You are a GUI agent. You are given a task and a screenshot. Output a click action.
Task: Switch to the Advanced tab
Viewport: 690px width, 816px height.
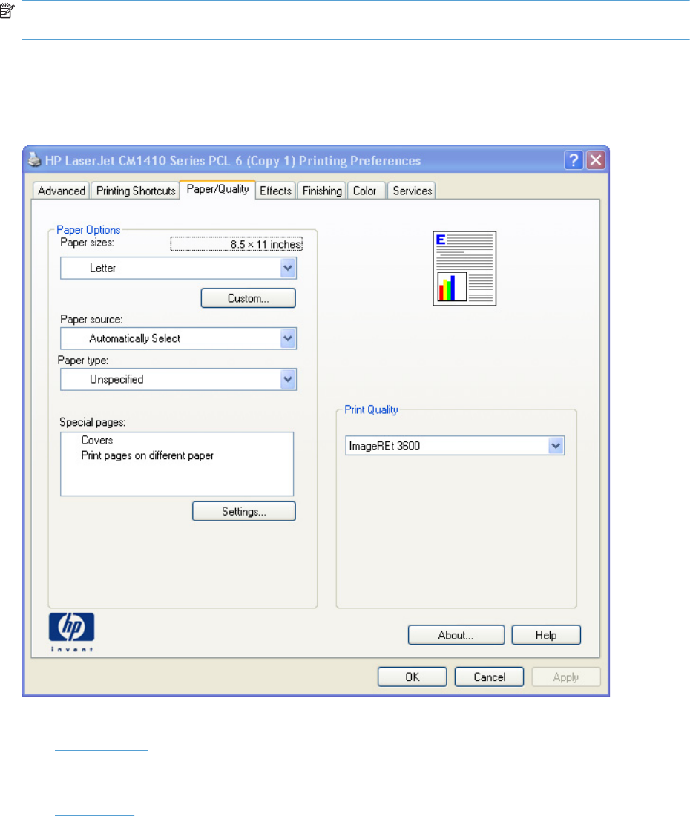pyautogui.click(x=62, y=191)
